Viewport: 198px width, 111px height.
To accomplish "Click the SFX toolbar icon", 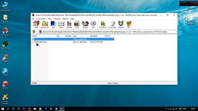I will tap(129, 25).
